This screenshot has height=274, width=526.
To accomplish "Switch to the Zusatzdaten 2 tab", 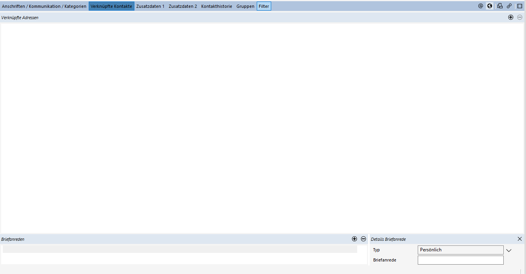I will 183,6.
